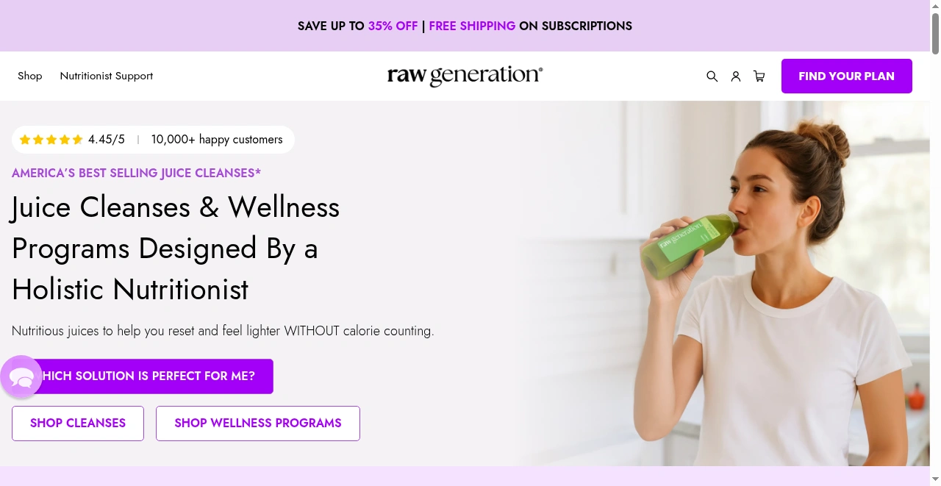Image resolution: width=941 pixels, height=486 pixels.
Task: Click the SHOP CLEANSES button
Action: pyautogui.click(x=78, y=424)
